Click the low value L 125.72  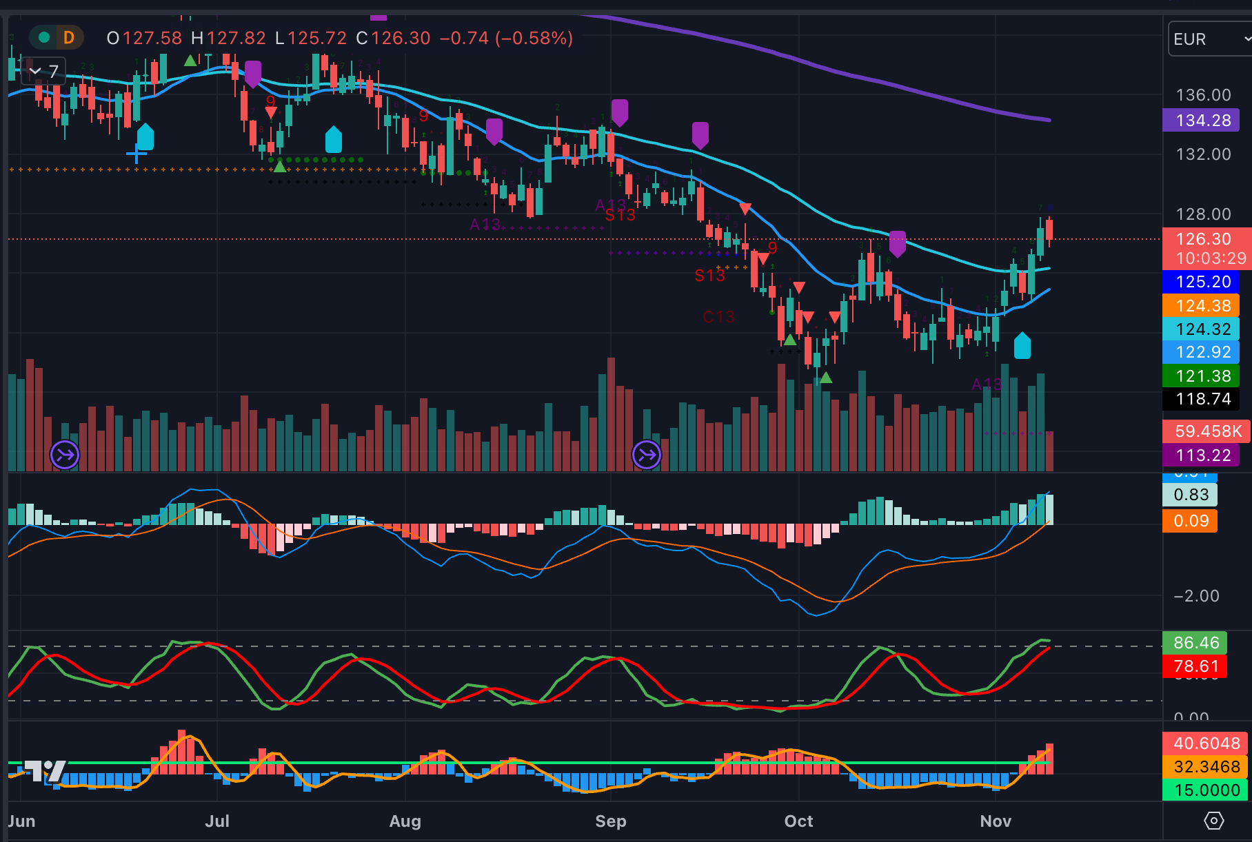pos(311,38)
